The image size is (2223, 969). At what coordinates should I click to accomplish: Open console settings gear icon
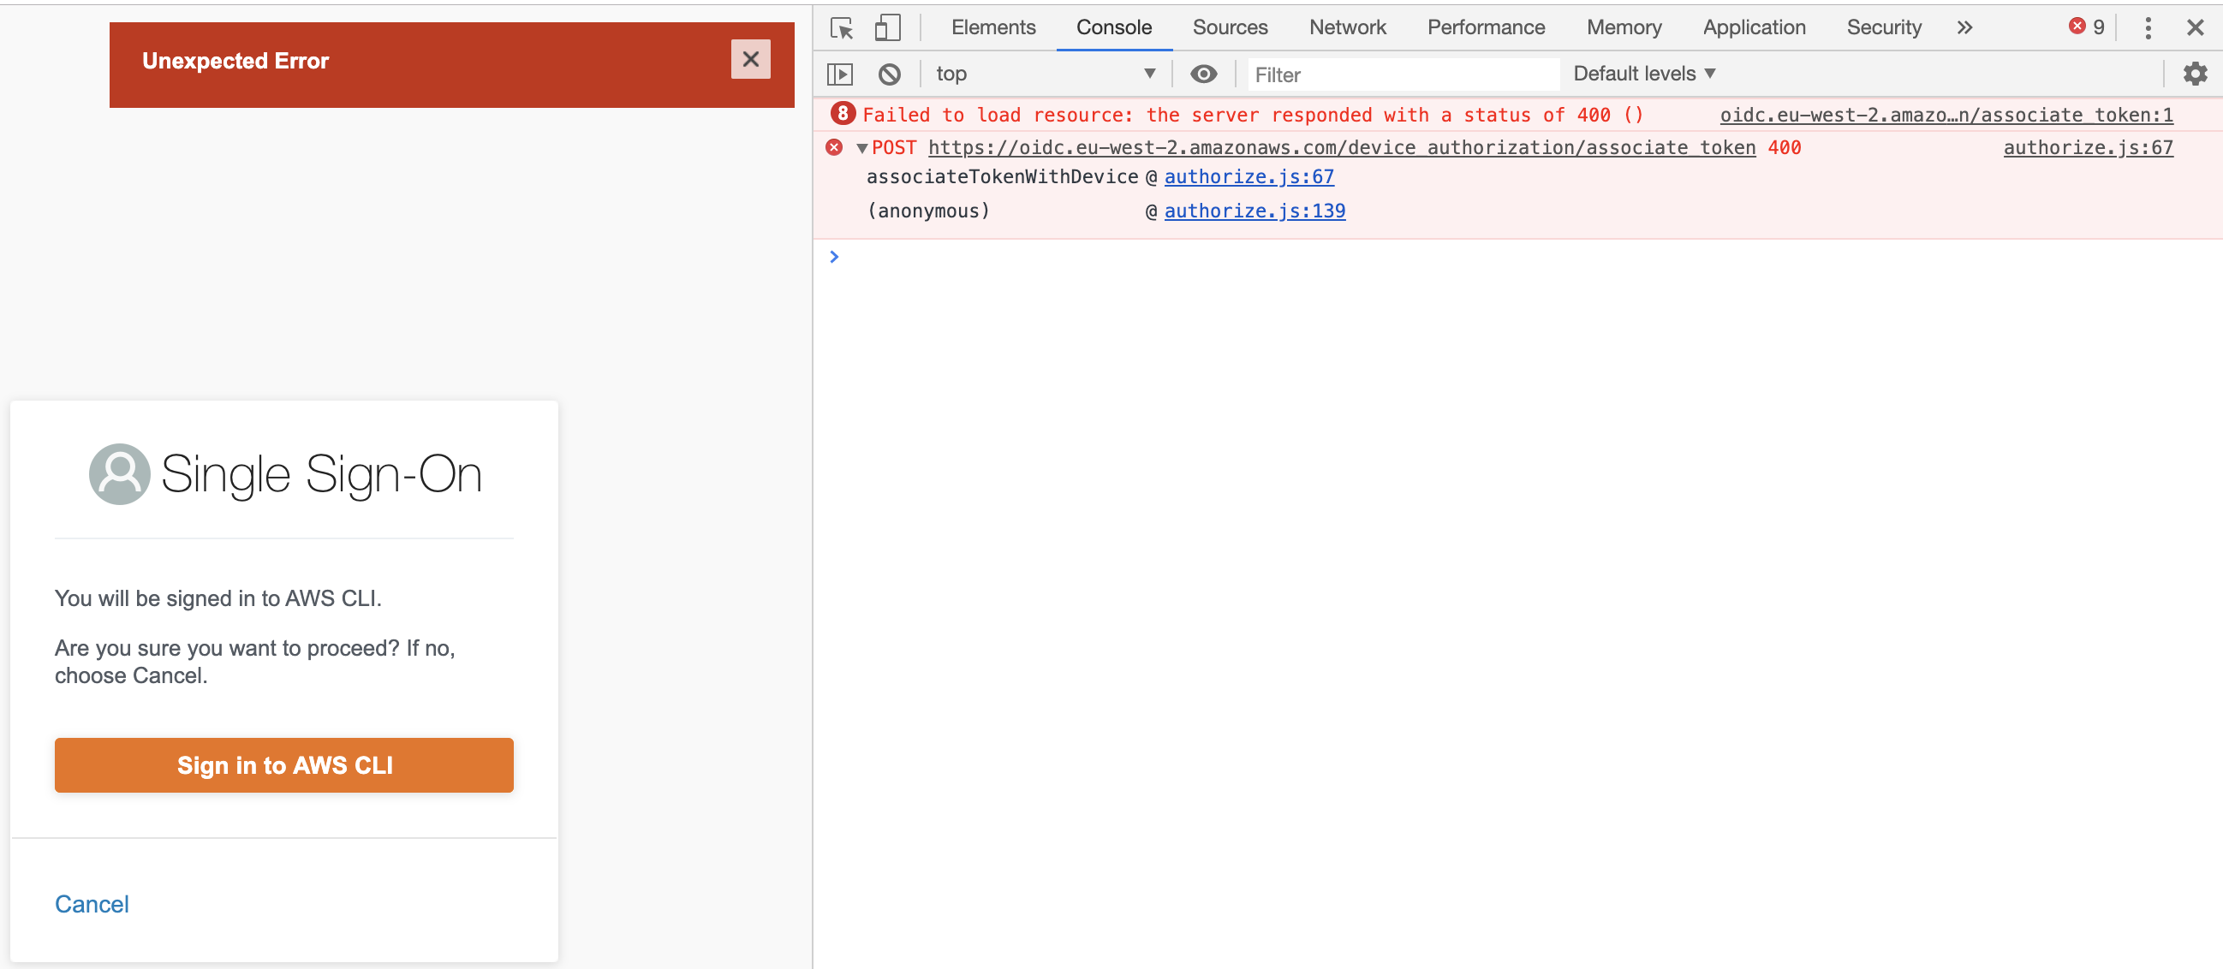[2195, 74]
